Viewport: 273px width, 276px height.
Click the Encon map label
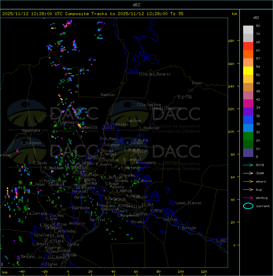click(197, 83)
